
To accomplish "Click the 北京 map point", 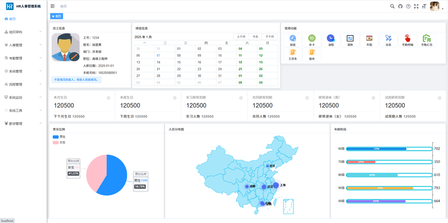I will (268, 166).
